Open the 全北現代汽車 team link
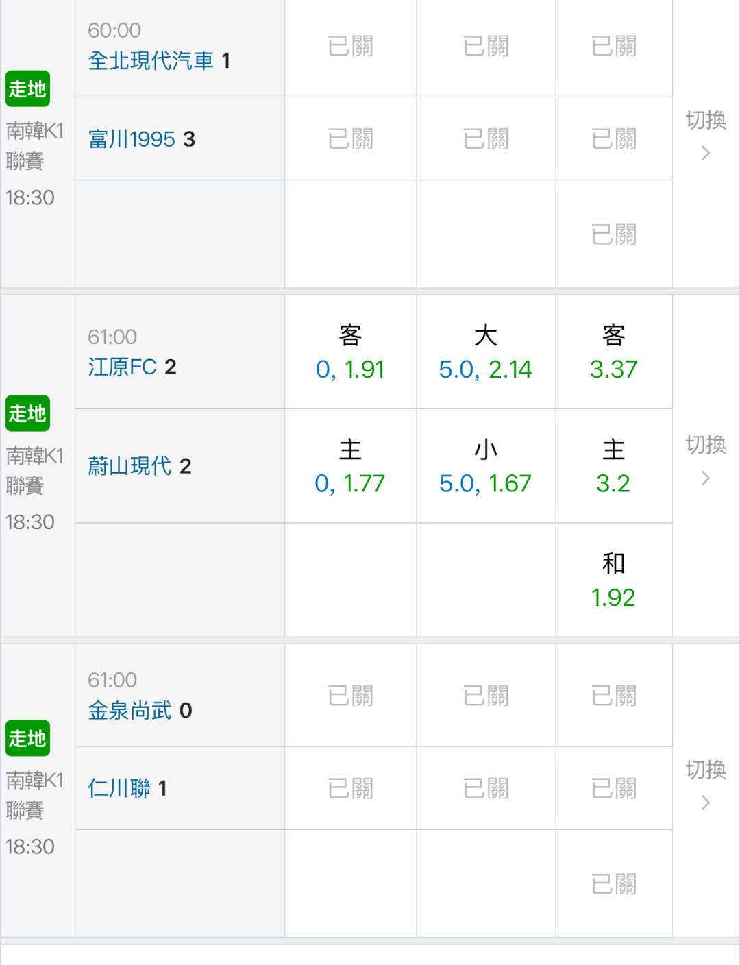 tap(151, 61)
